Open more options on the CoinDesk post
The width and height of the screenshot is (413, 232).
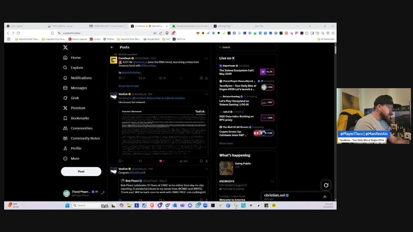(206, 58)
